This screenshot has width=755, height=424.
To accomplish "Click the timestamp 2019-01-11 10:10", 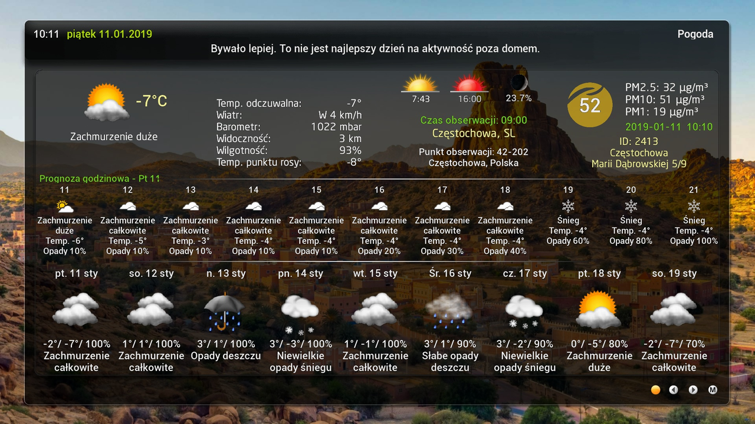I will [669, 127].
